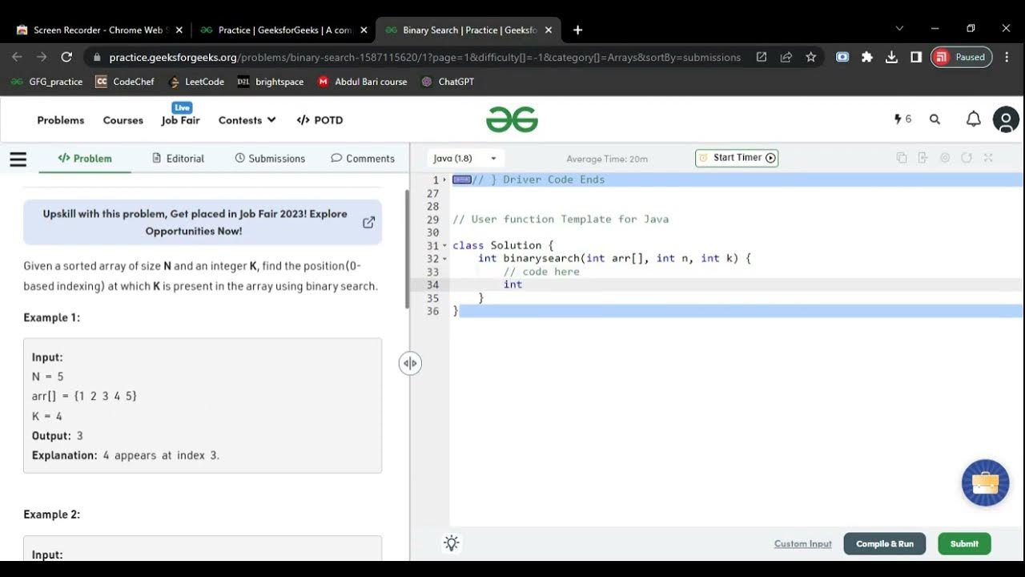The width and height of the screenshot is (1025, 577).
Task: Open editor settings gear icon
Action: coord(945,158)
